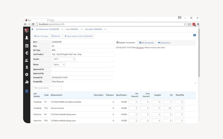Open the Chrome menu icon
The height and width of the screenshot is (139, 223).
tap(198, 24)
